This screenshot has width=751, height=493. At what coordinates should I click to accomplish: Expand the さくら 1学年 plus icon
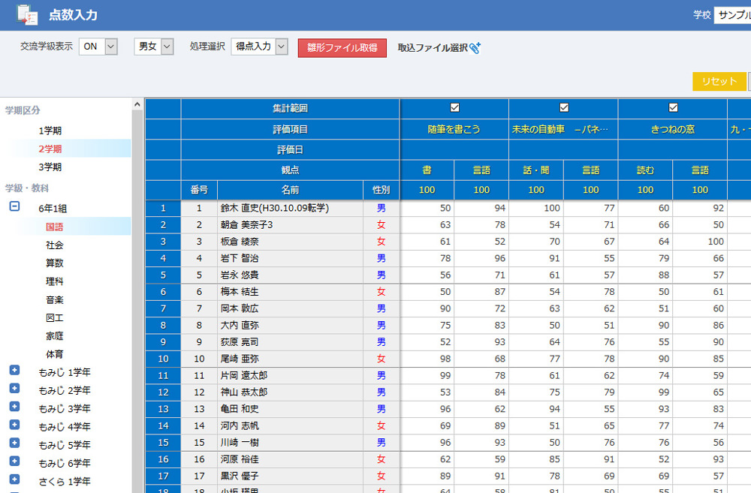(14, 479)
